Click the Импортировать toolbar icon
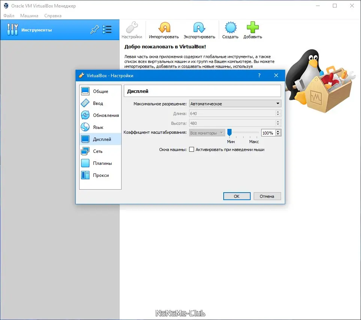Screen dimensions: 361x320 pyautogui.click(x=164, y=27)
